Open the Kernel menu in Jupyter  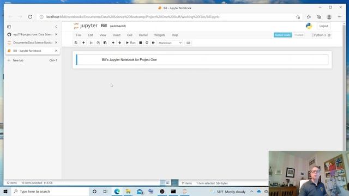point(143,35)
